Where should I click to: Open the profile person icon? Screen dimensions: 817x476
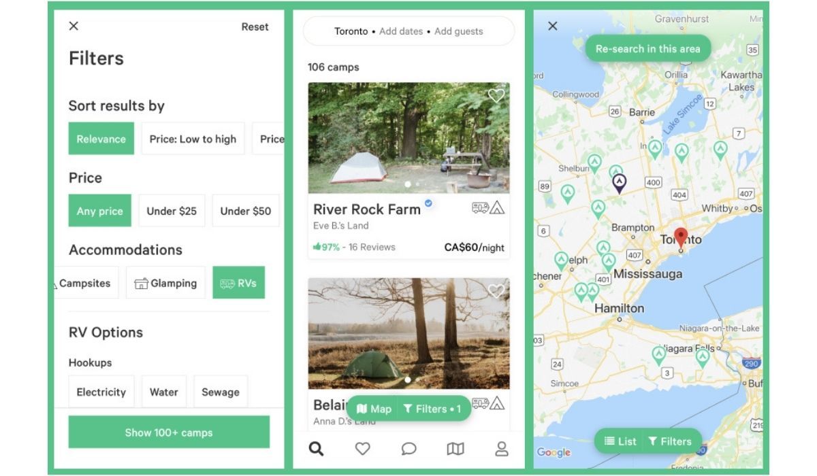pyautogui.click(x=502, y=449)
